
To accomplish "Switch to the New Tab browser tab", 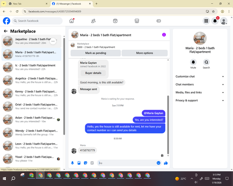I will (28, 4).
